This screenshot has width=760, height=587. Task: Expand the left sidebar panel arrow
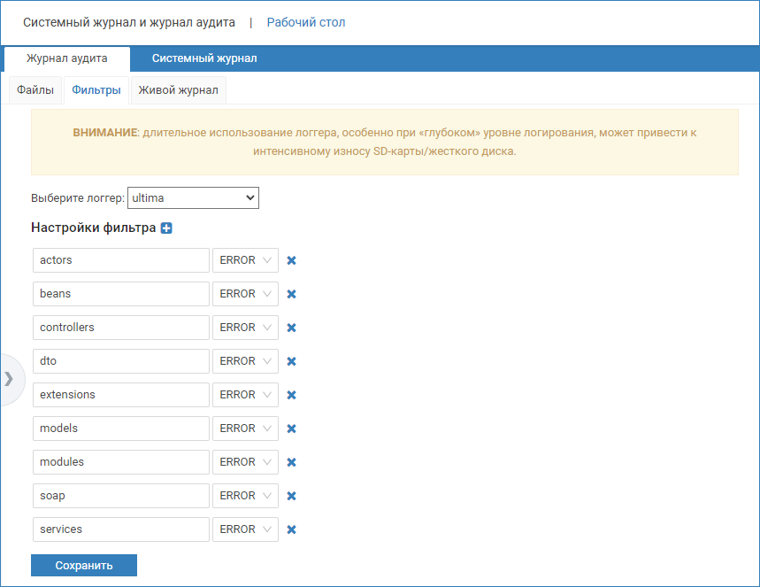click(x=9, y=379)
